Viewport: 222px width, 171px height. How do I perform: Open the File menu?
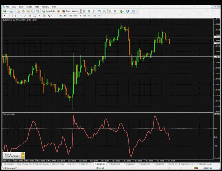tap(7, 7)
